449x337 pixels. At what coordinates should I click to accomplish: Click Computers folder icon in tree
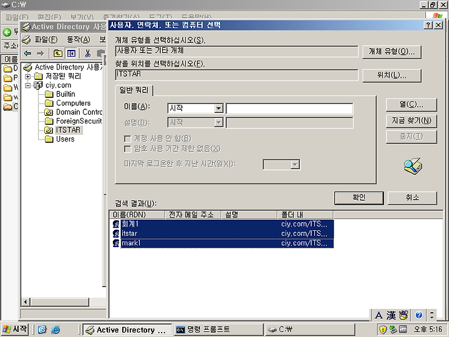49,103
